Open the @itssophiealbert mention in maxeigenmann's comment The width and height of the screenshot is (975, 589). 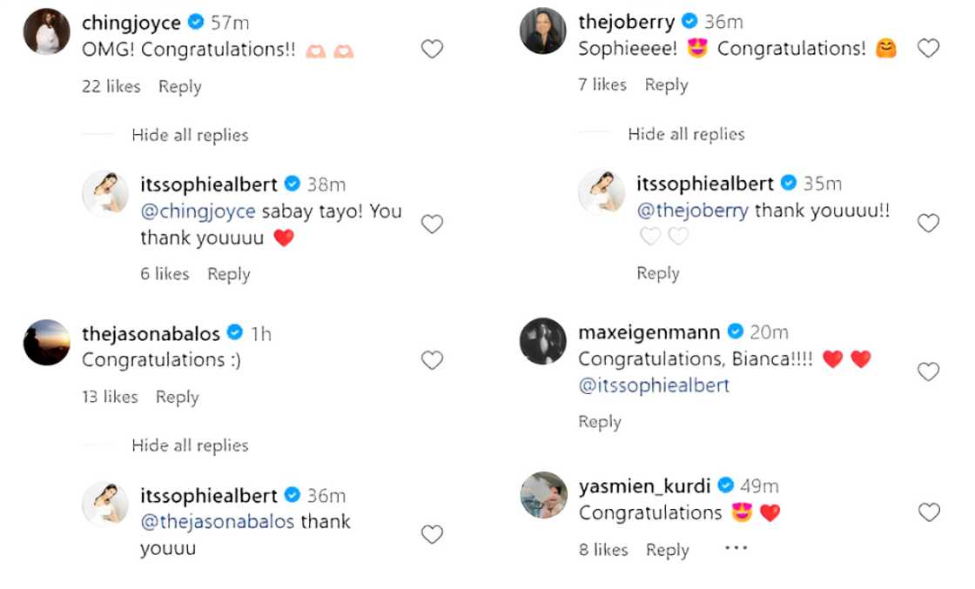pyautogui.click(x=654, y=385)
